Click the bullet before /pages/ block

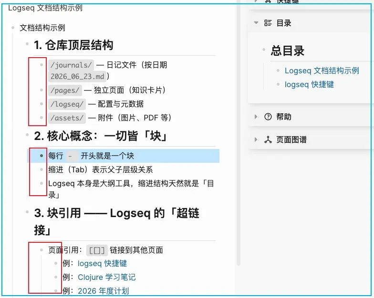click(x=42, y=90)
